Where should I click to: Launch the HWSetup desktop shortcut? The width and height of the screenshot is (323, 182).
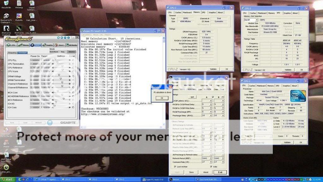pos(19,4)
